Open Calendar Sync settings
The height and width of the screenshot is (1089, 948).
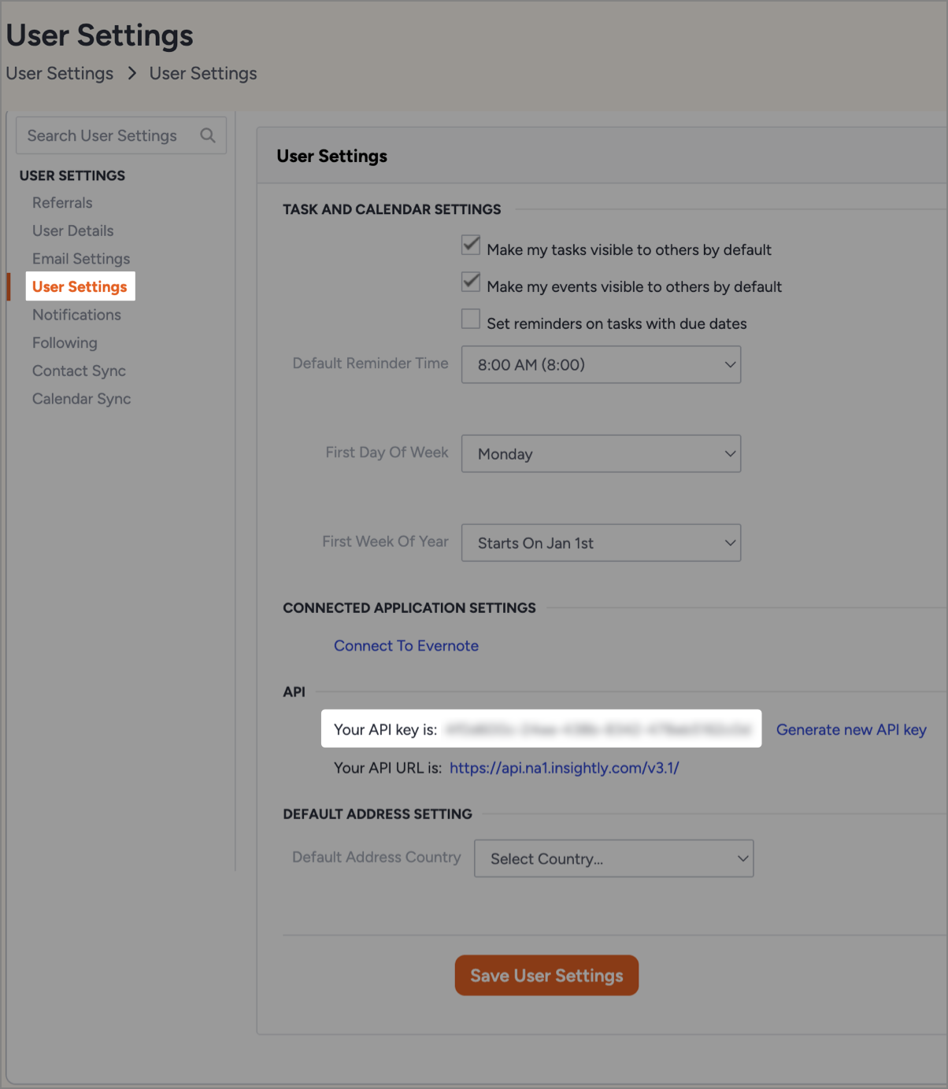click(81, 399)
